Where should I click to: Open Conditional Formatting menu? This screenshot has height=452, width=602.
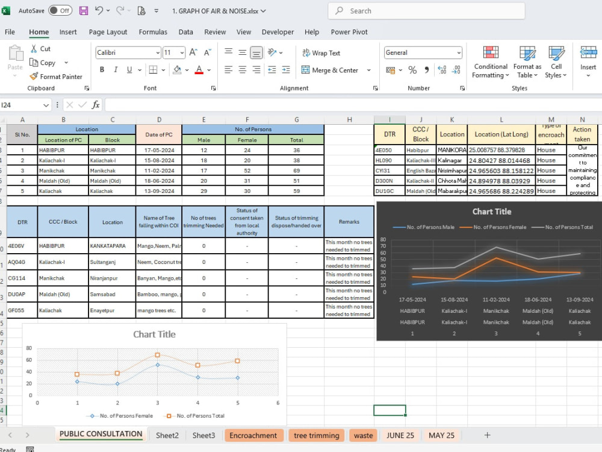tap(491, 62)
